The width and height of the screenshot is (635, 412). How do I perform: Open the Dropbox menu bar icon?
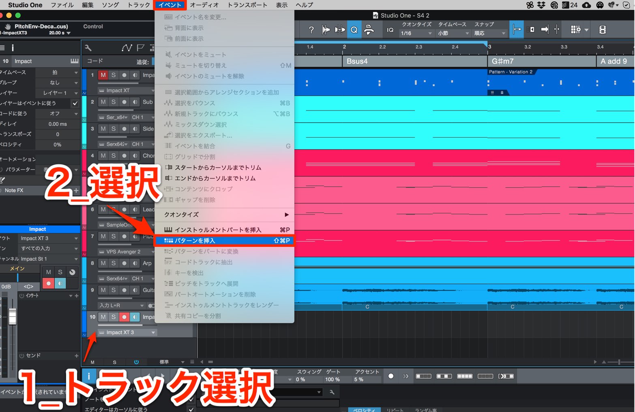click(541, 5)
